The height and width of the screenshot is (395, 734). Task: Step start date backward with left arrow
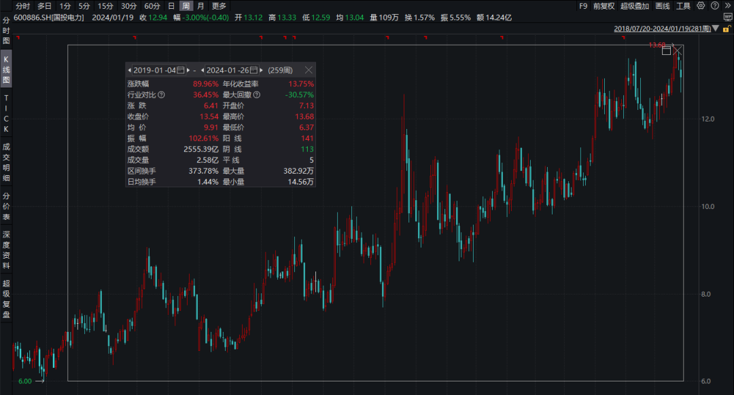129,70
